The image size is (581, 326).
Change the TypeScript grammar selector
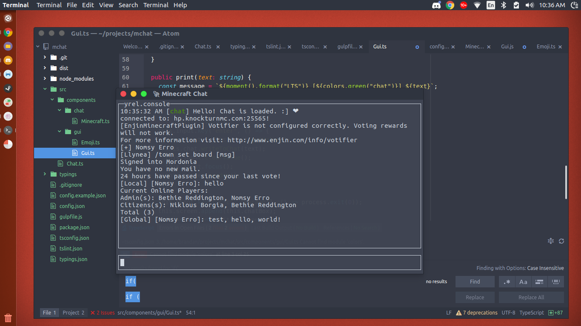point(532,313)
